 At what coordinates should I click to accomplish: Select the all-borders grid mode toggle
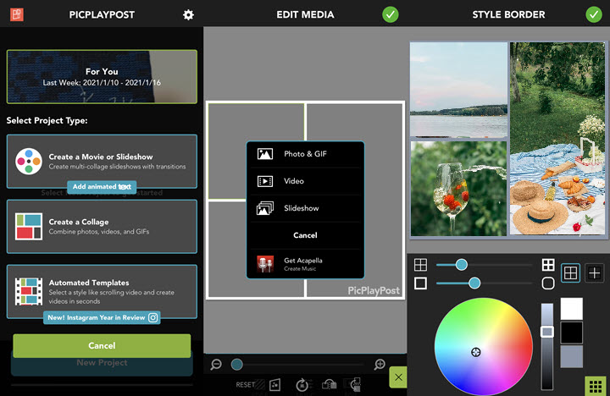570,272
